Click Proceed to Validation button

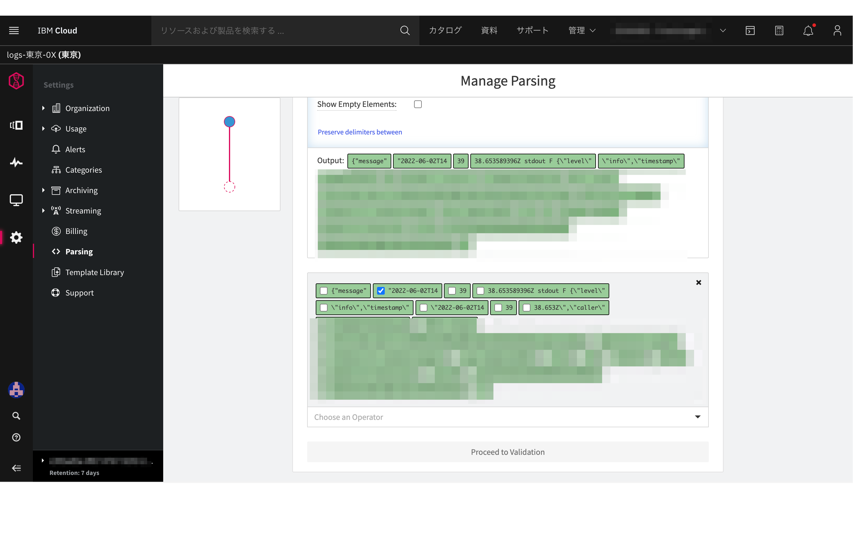(508, 452)
